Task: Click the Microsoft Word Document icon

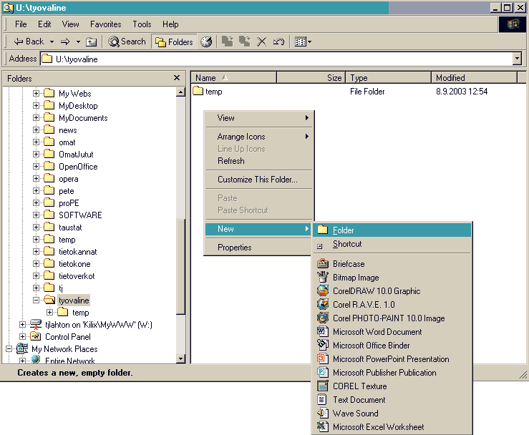Action: [323, 331]
